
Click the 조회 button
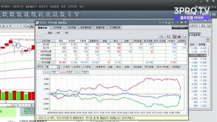(161, 37)
